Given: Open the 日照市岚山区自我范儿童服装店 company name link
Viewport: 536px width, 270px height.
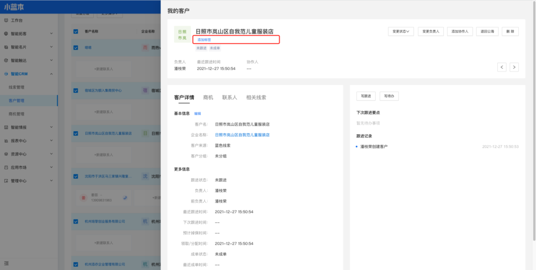Looking at the screenshot, I should click(242, 135).
